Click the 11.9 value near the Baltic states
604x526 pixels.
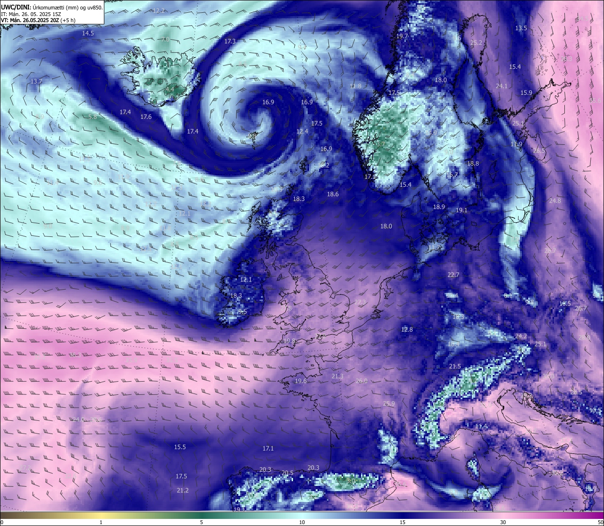point(516,144)
